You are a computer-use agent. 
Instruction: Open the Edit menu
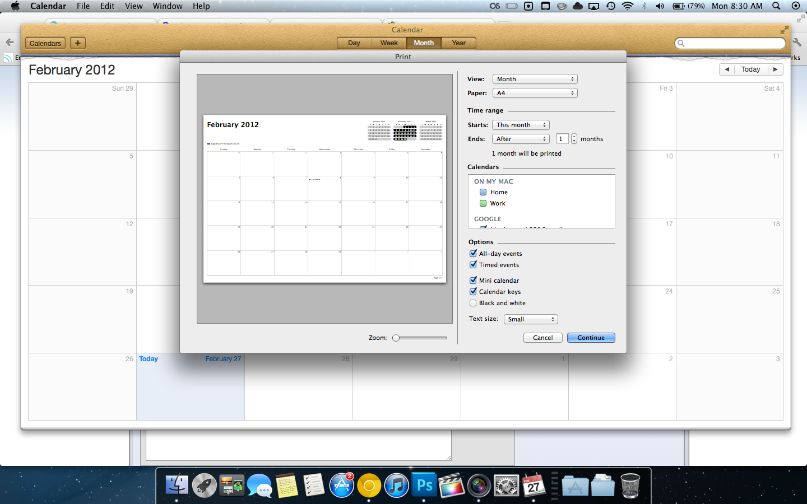coord(106,6)
